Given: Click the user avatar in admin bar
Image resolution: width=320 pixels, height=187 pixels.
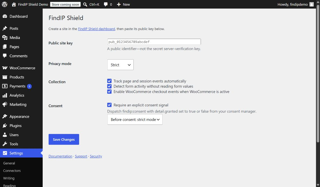Looking at the screenshot, I should pos(311,4).
